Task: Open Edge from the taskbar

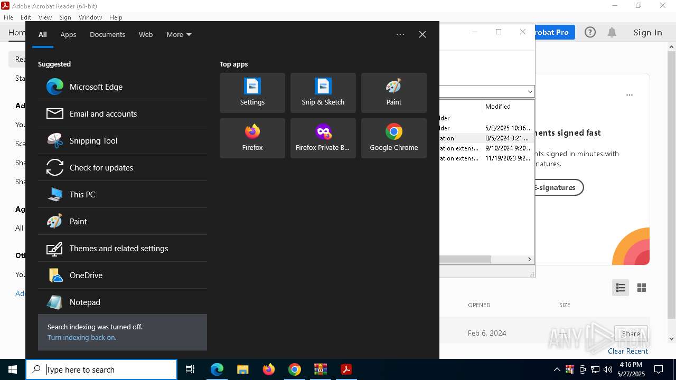Action: [217, 369]
